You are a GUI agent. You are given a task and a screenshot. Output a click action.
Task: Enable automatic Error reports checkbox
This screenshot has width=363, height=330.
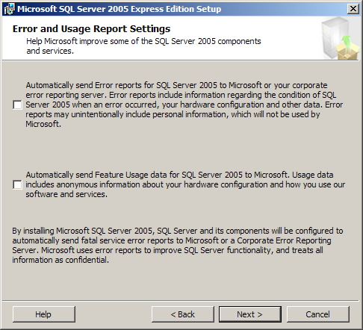(x=17, y=105)
